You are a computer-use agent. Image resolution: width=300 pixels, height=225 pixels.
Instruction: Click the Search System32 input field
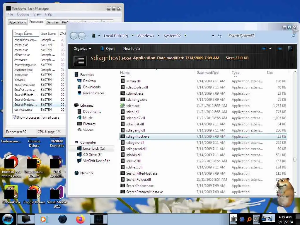click(258, 36)
